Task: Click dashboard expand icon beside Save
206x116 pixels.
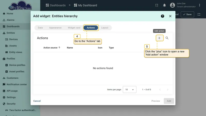Action: click(x=199, y=14)
